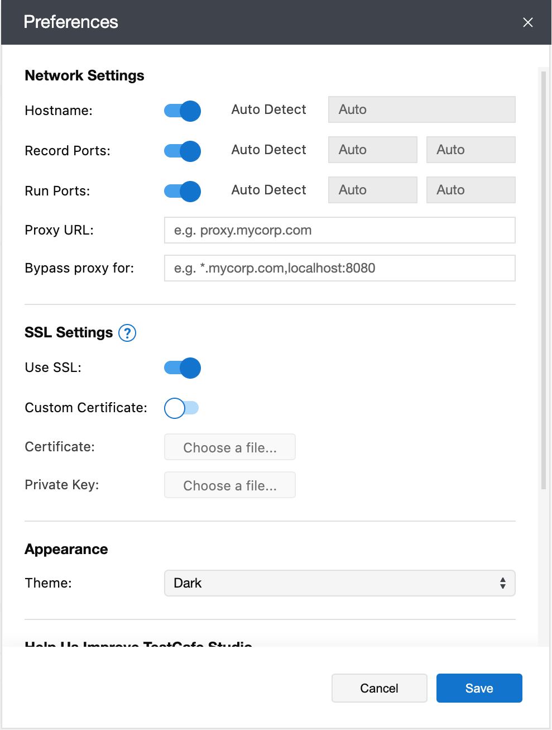Screen dimensions: 552x730
Task: Toggle the Use SSL switch
Action: [183, 368]
